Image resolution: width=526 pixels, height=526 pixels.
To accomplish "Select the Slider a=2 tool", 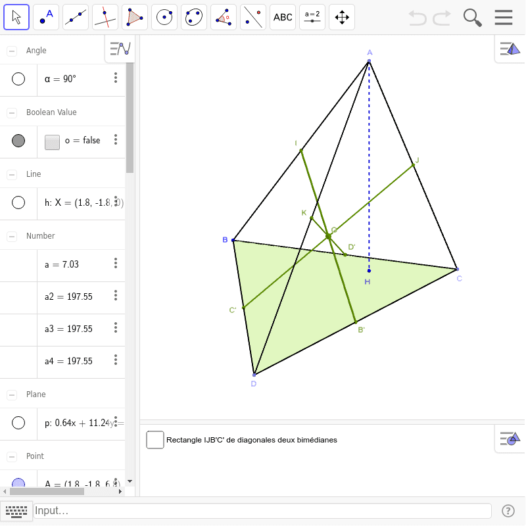I will [x=312, y=17].
